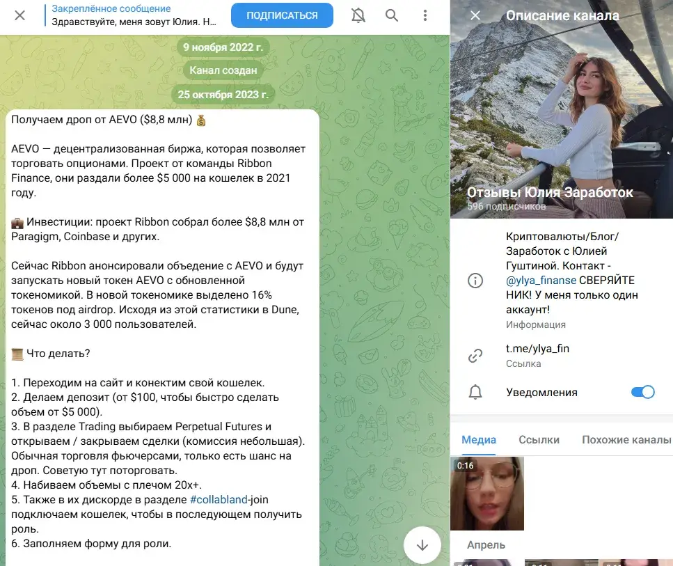Click the "Описание канала" panel title
Screen dimensions: 673x566
pos(562,15)
